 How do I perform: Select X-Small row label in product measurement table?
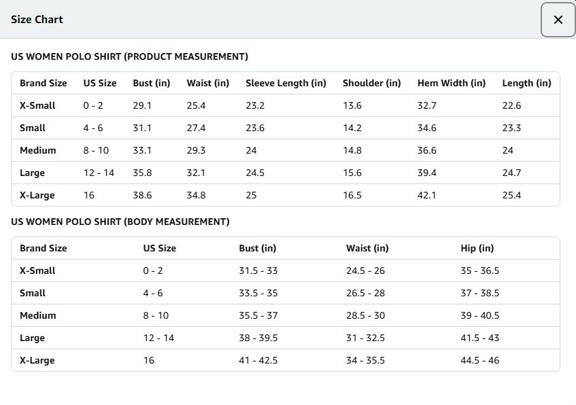click(37, 105)
